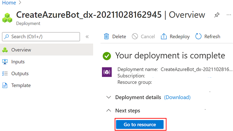Pin the deployment overview page
Image resolution: width=233 pixels, height=131 pixels.
[x=217, y=15]
